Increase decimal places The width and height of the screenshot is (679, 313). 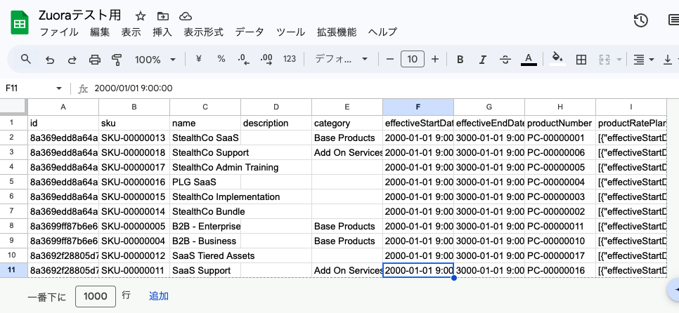click(266, 59)
